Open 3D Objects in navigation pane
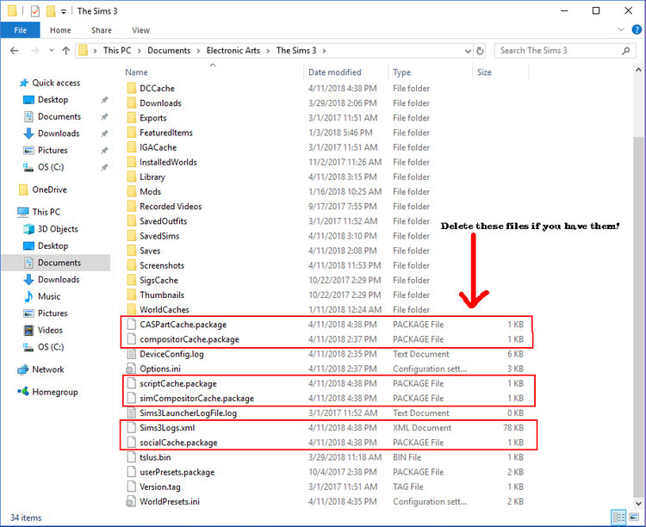 pos(58,229)
